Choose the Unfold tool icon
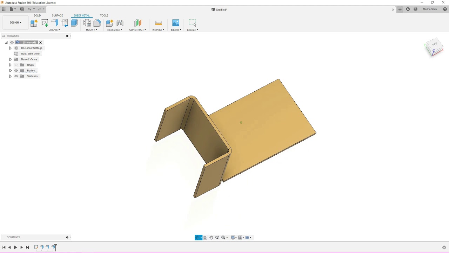 click(x=64, y=23)
